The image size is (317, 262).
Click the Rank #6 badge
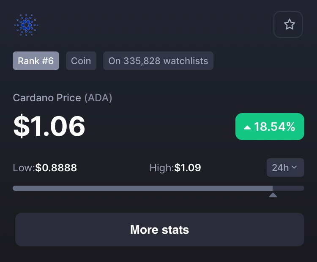pyautogui.click(x=36, y=61)
